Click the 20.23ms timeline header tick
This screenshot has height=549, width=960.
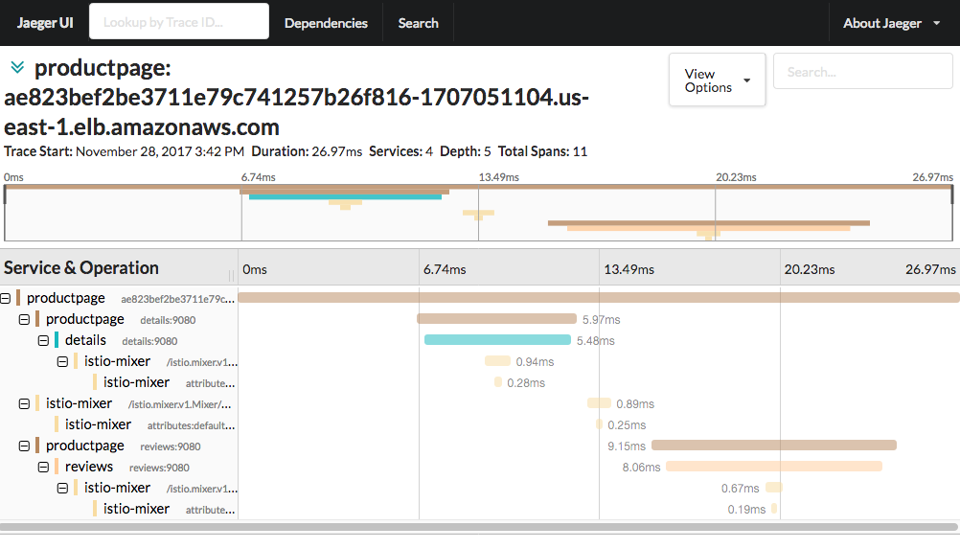810,269
